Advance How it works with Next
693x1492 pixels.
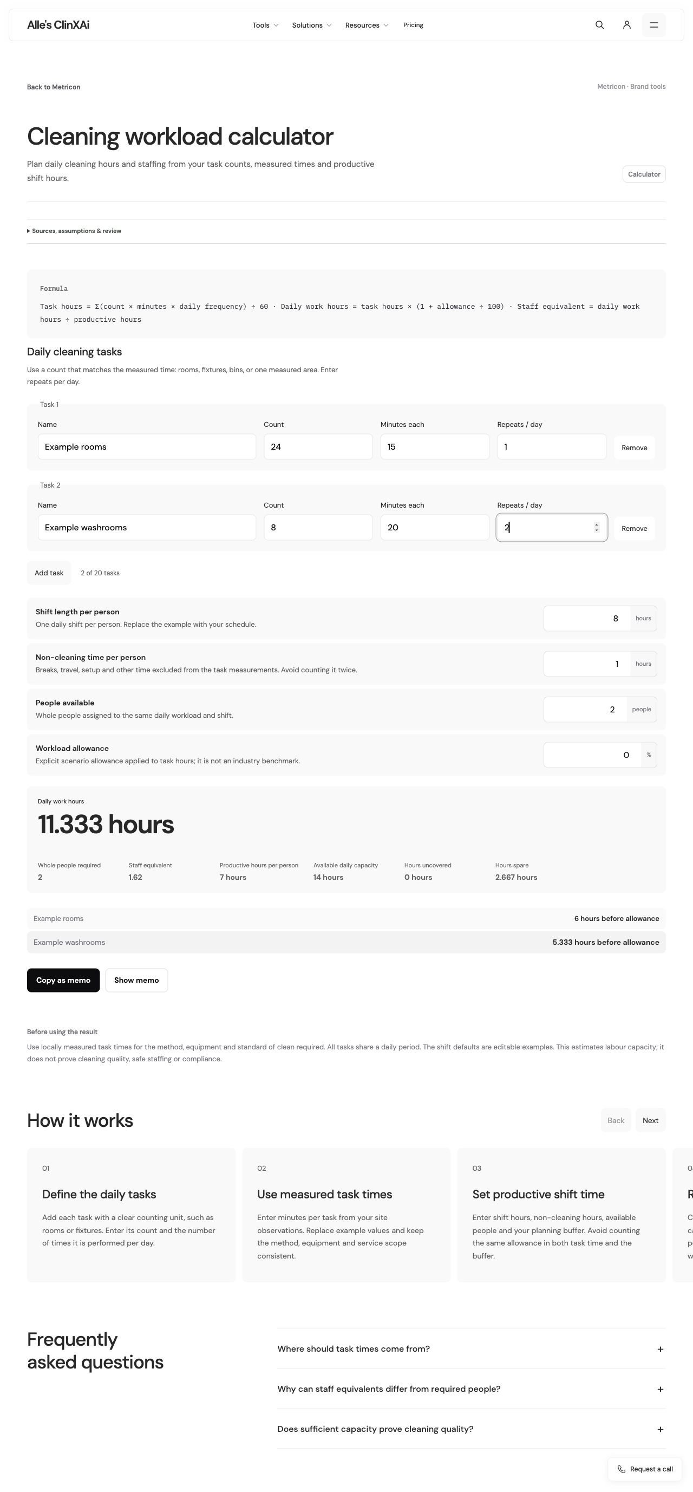coord(650,1120)
